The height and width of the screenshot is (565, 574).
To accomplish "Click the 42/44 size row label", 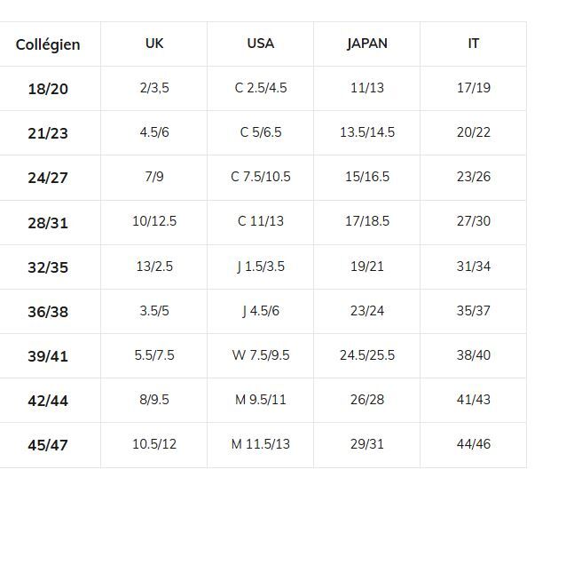I will point(48,401).
